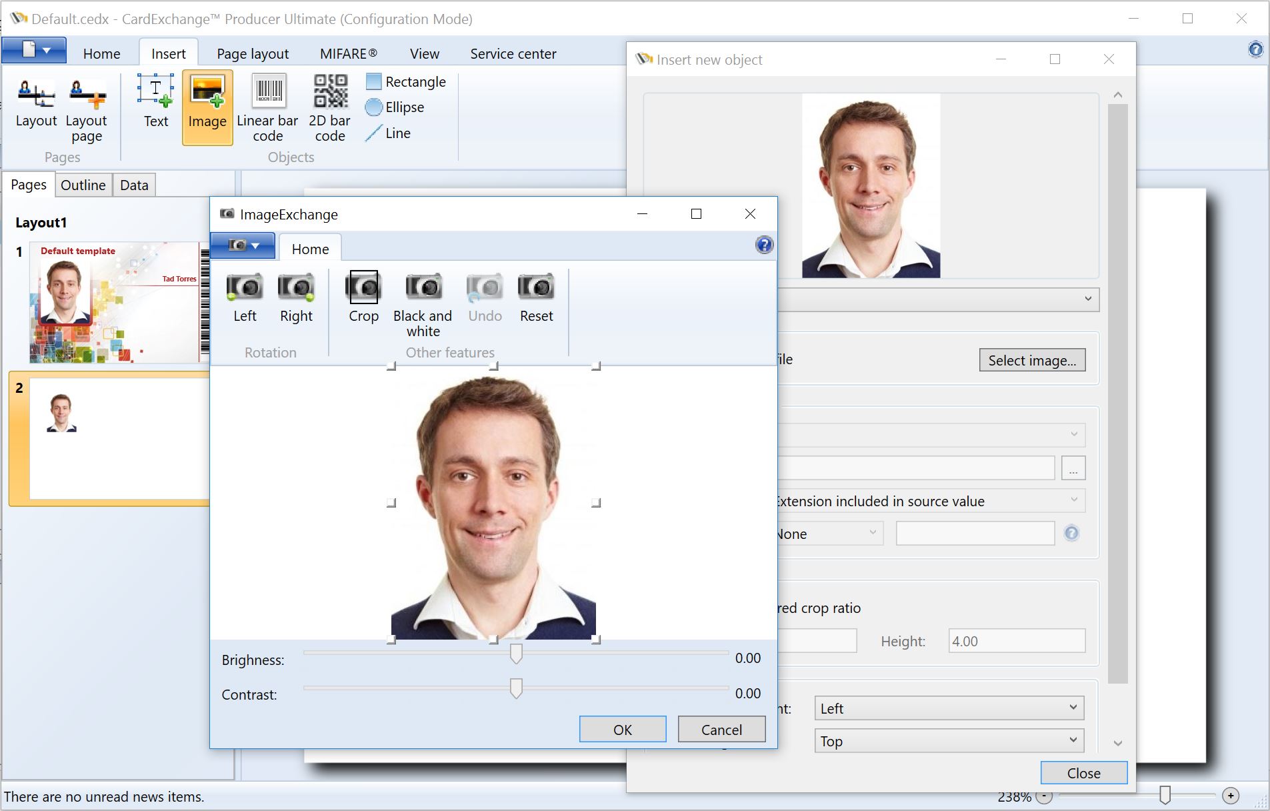Open dropdown below image preview

939,299
